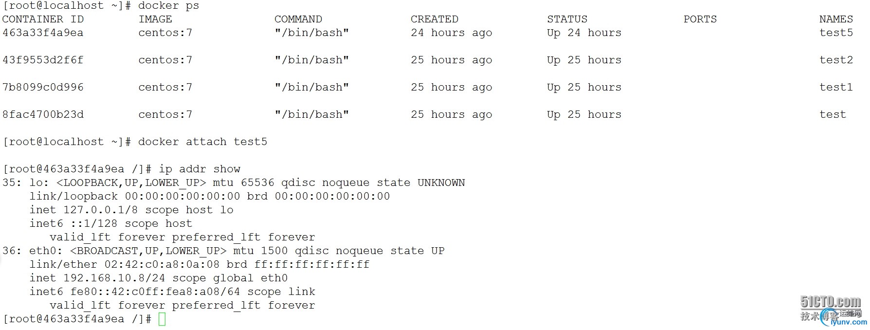
Task: Click container ID 8fac4700b23d
Action: [x=43, y=114]
